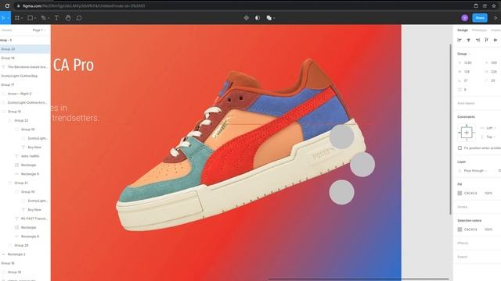The height and width of the screenshot is (281, 501).
Task: Open the shape tools dropdown arrow
Action: pyautogui.click(x=35, y=19)
